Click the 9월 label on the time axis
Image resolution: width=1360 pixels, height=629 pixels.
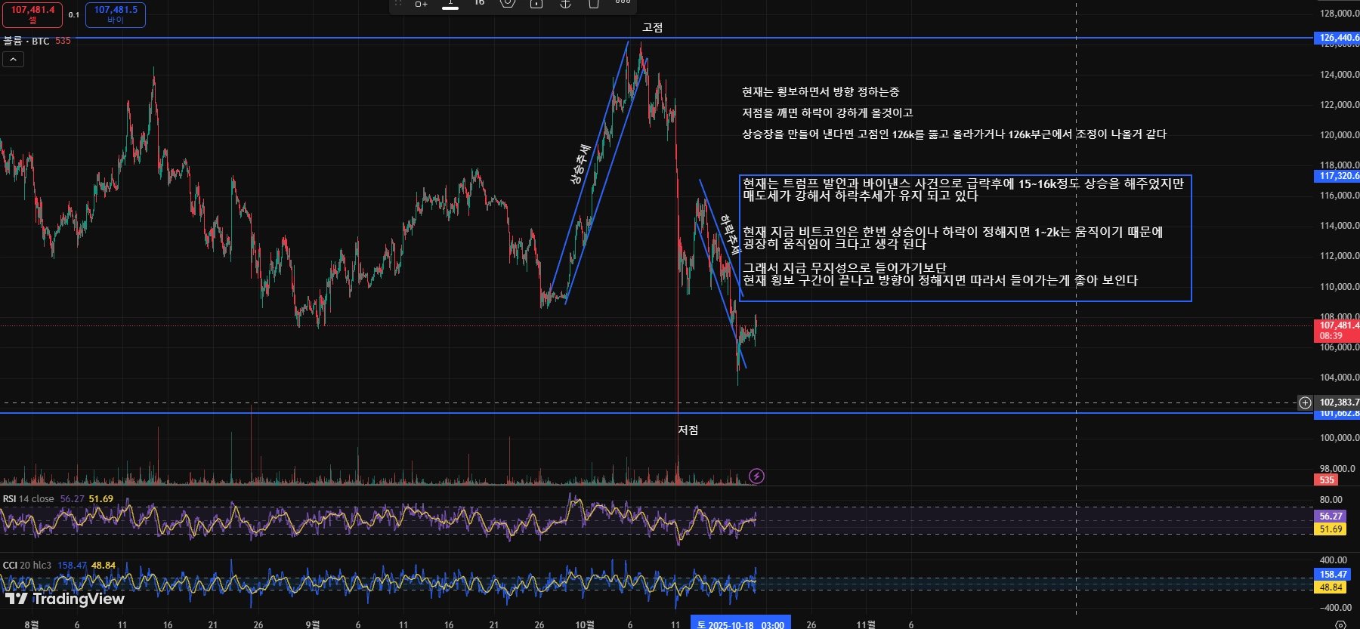tap(312, 624)
